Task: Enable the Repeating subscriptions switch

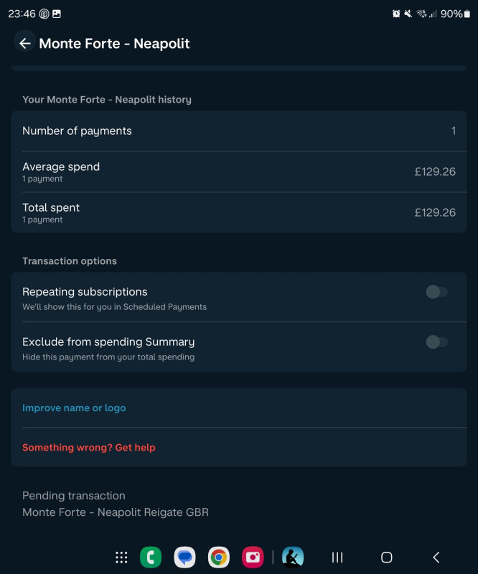Action: pos(436,292)
